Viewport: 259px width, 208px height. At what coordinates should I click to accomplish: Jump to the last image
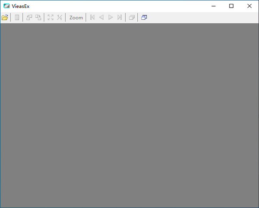(x=120, y=17)
